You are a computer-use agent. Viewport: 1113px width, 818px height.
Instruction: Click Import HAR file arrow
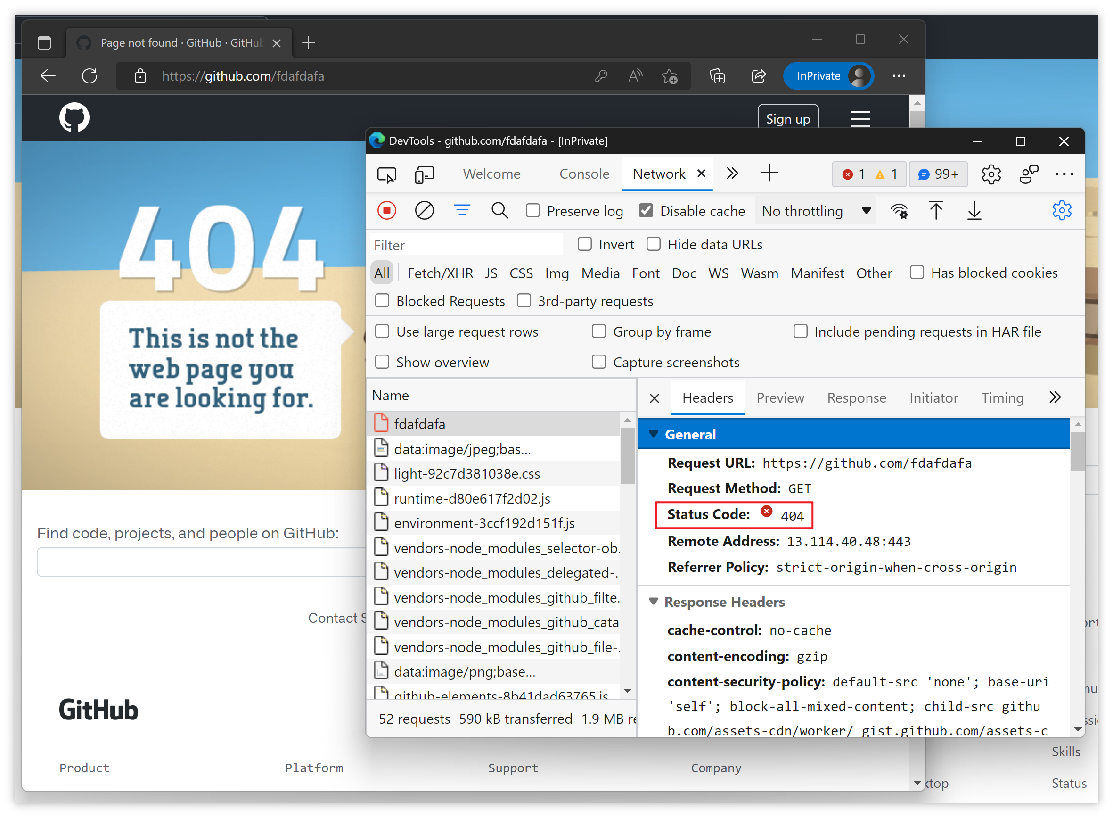(x=936, y=210)
